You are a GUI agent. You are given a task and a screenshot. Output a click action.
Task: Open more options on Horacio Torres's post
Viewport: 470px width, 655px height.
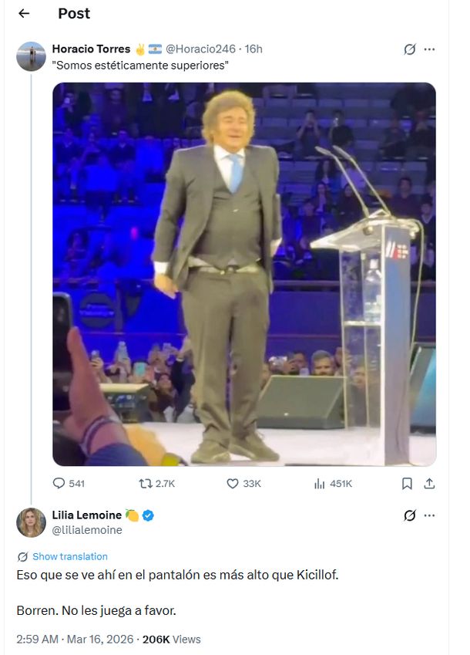pos(430,49)
